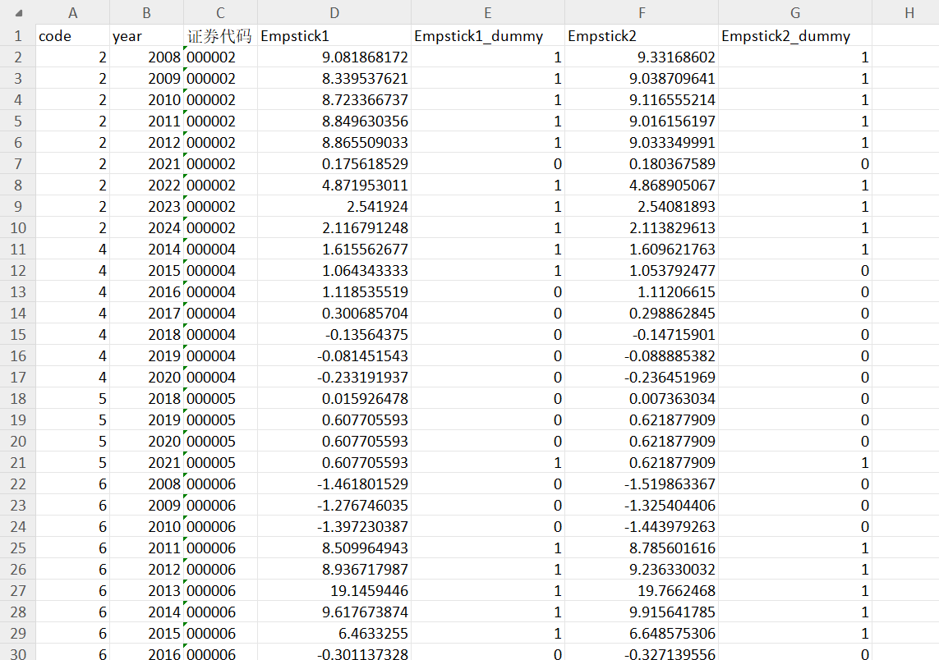The image size is (939, 660).
Task: Select cell with value 6.4633255
Action: 334,633
